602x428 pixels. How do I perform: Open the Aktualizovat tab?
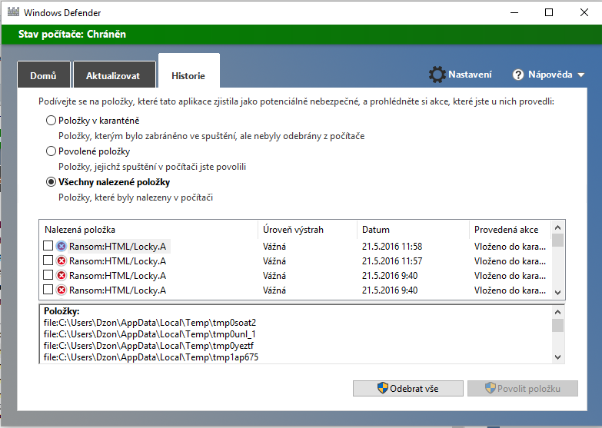[x=113, y=76]
